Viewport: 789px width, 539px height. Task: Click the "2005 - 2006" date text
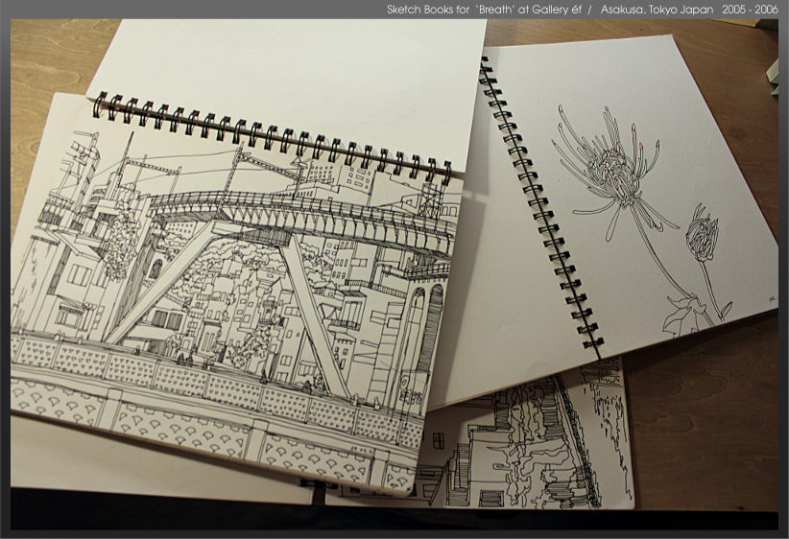(751, 10)
